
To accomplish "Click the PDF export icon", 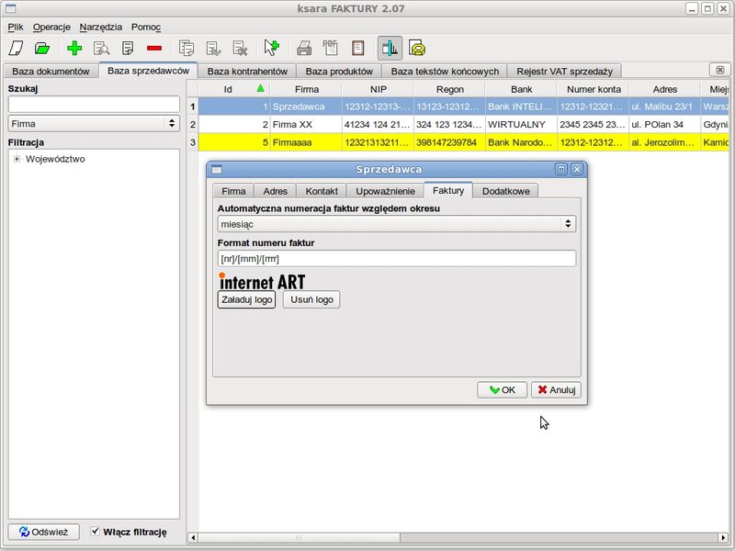I will (x=331, y=48).
